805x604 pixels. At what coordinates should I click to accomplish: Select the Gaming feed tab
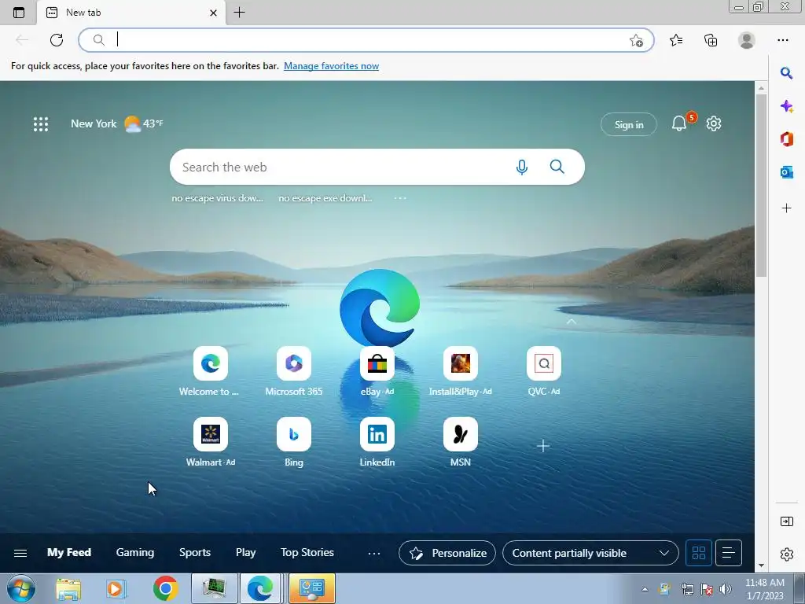coord(135,553)
